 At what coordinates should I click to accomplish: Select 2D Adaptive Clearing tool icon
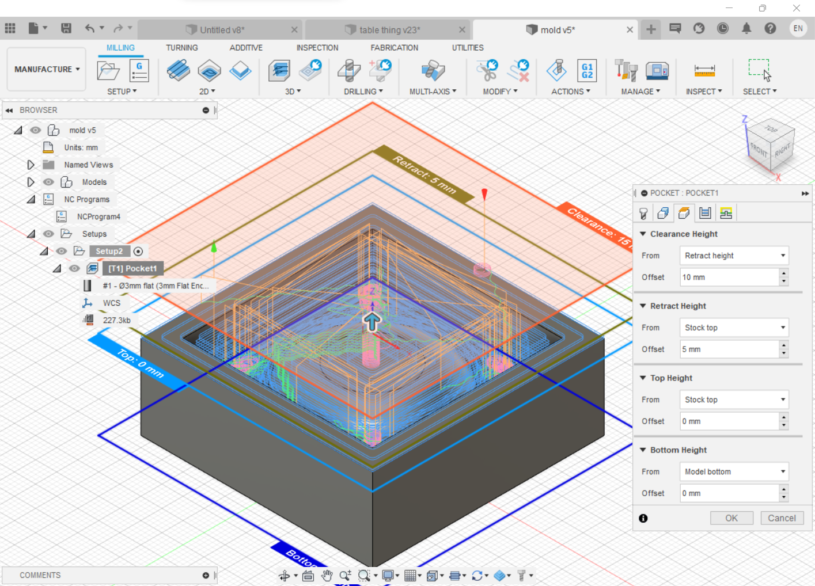coord(179,71)
